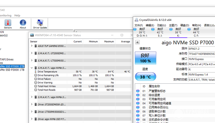This screenshot has height=123, width=215.
Task: Open the 主题(T) menu
Action: pos(173,25)
